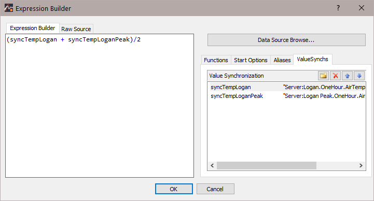Viewport: 374px width, 201px height.
Task: Click the add value synchronization folder icon
Action: click(324, 76)
